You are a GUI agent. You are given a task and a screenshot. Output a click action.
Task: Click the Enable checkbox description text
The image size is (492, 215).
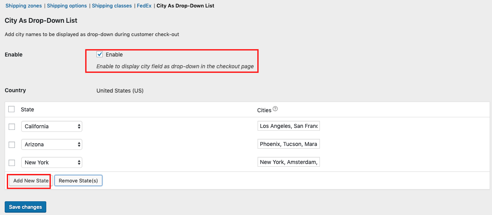point(175,66)
